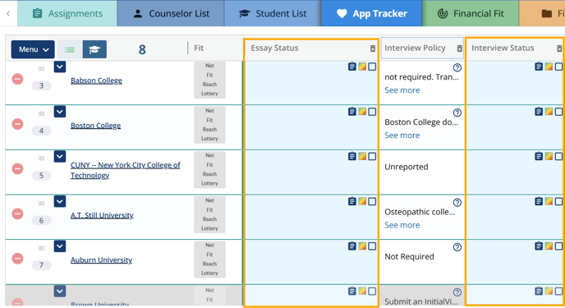Tick Essay Status checkbox for CUNY row

point(372,156)
